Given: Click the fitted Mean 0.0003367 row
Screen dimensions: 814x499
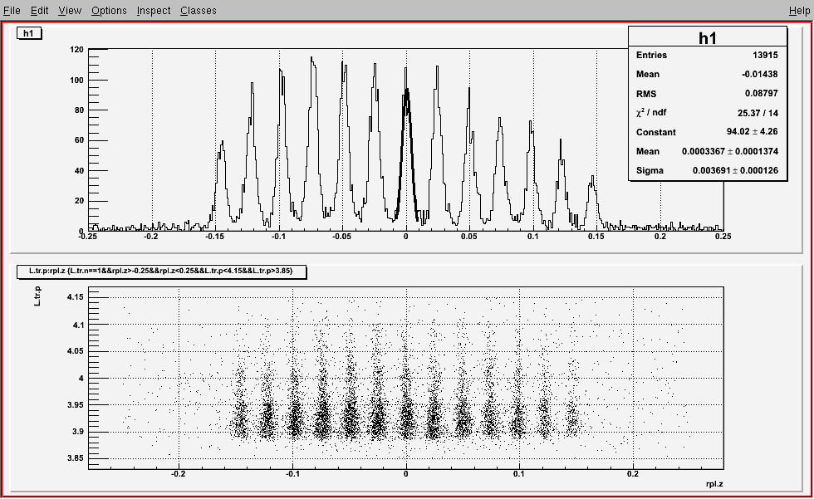Looking at the screenshot, I should click(x=707, y=151).
